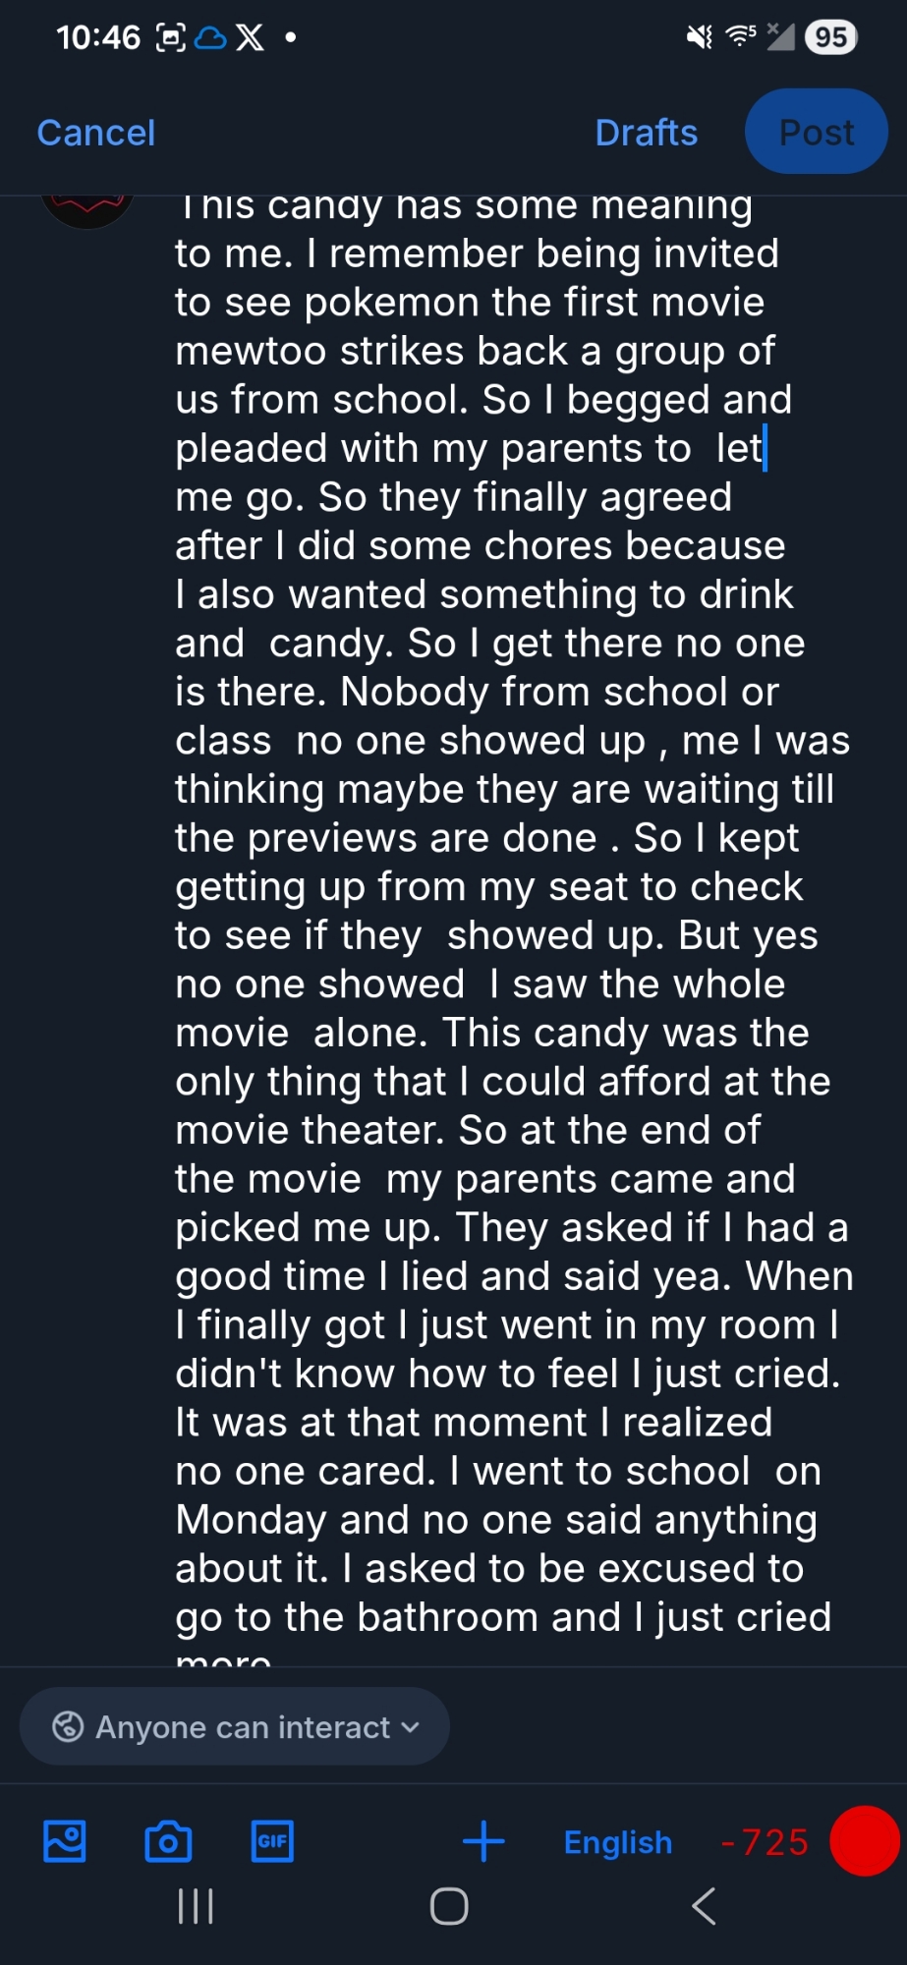Cancel composing this post
The image size is (907, 1965).
coord(96,133)
